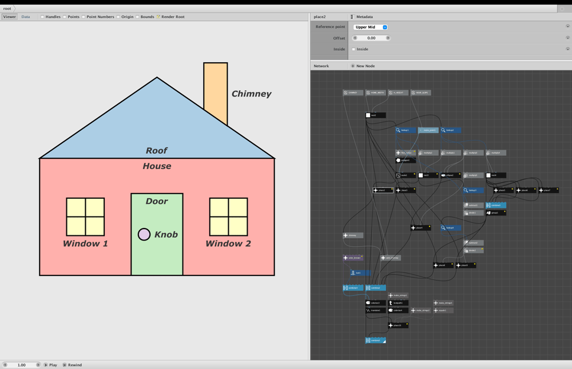The image size is (572, 369).
Task: Select the color_brewer node
Action: [353, 258]
